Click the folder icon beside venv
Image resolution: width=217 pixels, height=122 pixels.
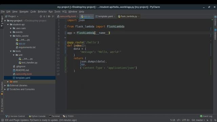click(x=11, y=82)
